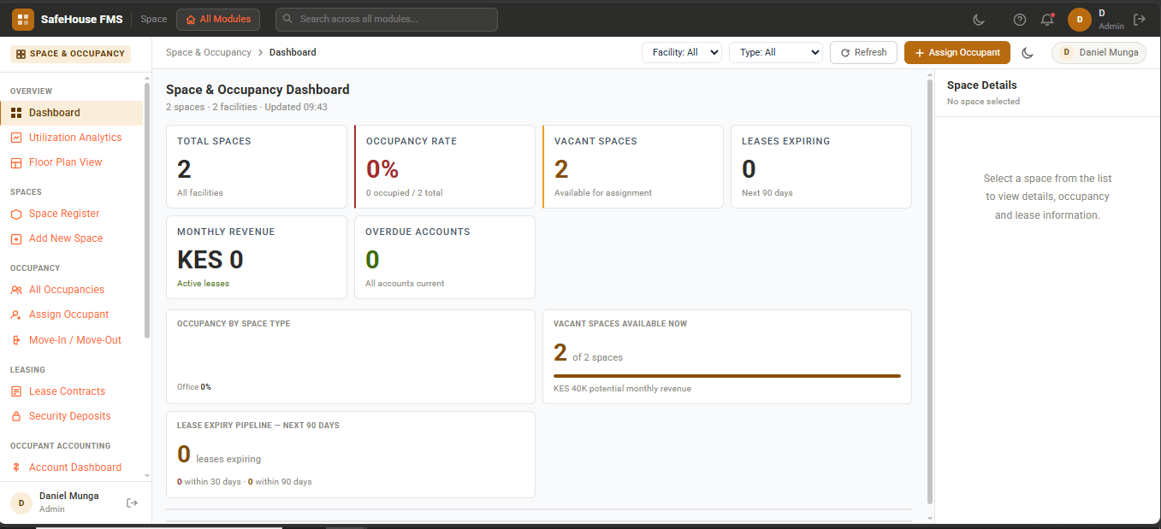The width and height of the screenshot is (1161, 529).
Task: Click Space & Occupancy breadcrumb link
Action: 209,52
